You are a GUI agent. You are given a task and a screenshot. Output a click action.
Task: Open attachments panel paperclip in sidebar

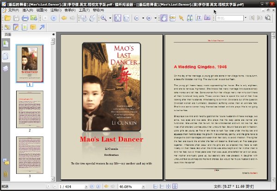[x=6, y=174]
